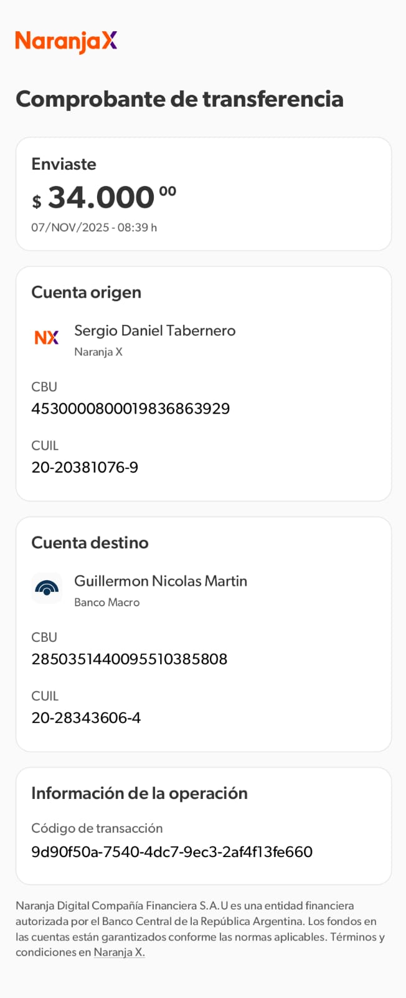Click the Naranja X logo at top
This screenshot has width=406, height=998.
[66, 41]
